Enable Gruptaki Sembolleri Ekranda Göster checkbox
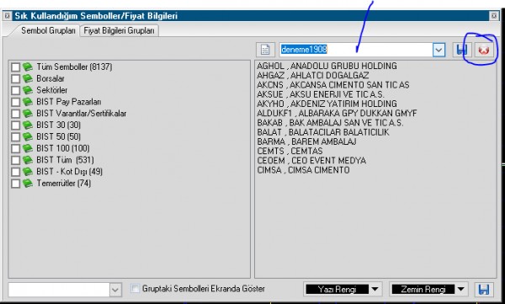505x304 pixels. coord(136,289)
